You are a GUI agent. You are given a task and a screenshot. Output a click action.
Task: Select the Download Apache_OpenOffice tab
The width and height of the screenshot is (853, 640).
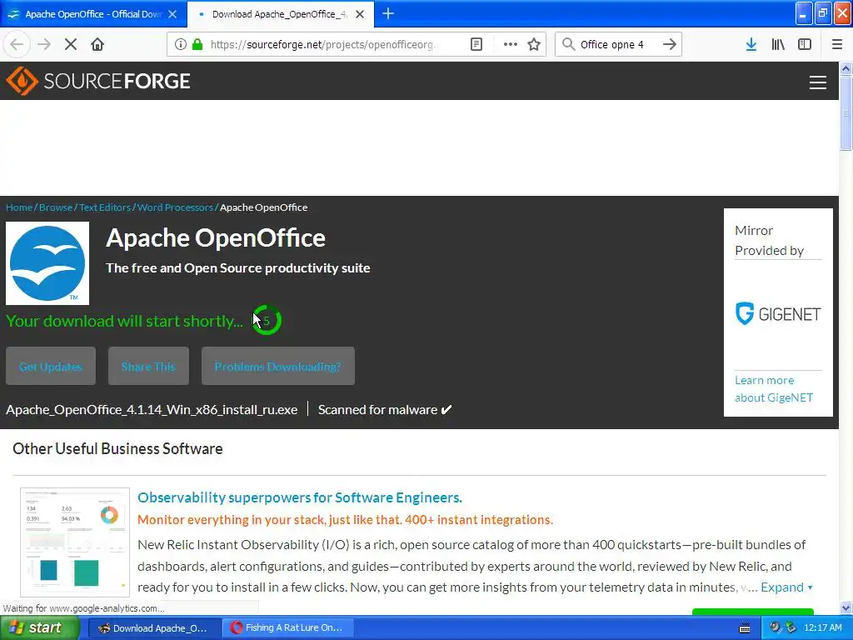(x=280, y=14)
